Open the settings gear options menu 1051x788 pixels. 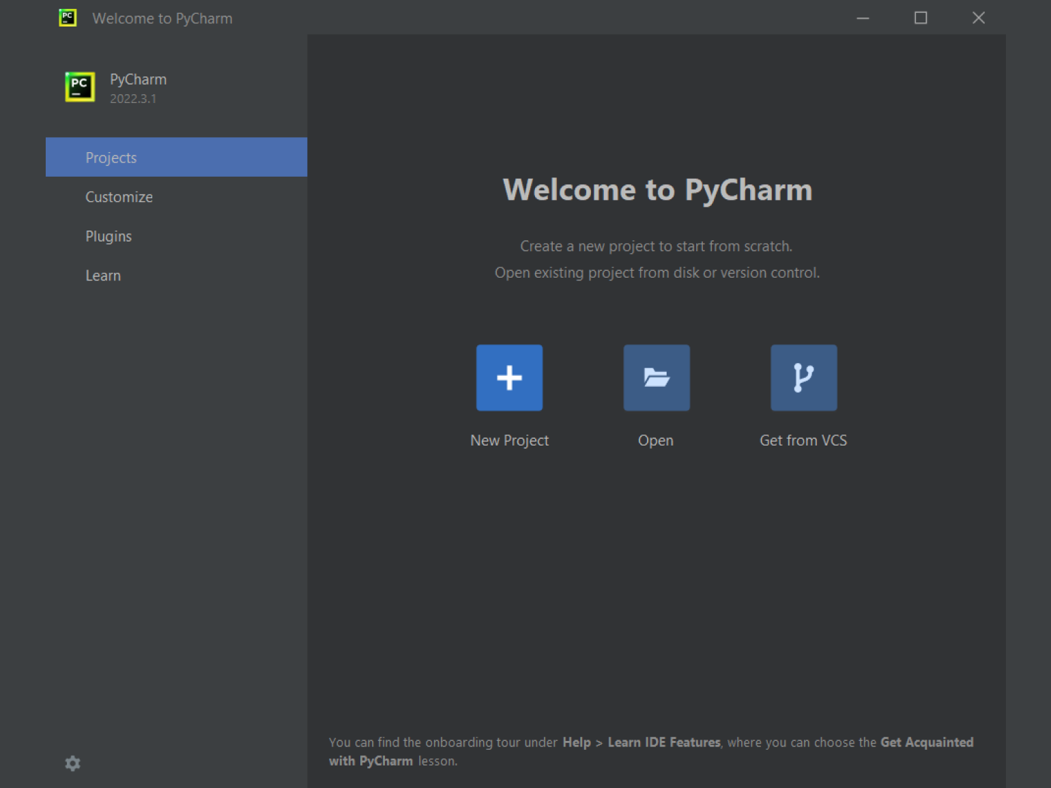click(x=72, y=763)
